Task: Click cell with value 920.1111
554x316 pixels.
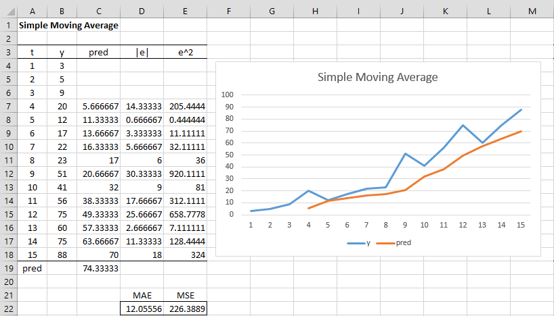Action: (185, 174)
